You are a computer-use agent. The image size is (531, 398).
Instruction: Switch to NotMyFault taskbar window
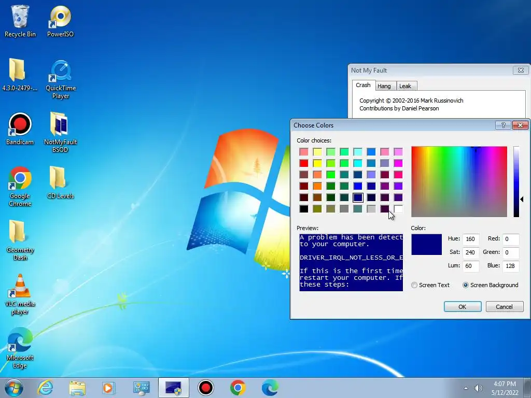pyautogui.click(x=173, y=388)
